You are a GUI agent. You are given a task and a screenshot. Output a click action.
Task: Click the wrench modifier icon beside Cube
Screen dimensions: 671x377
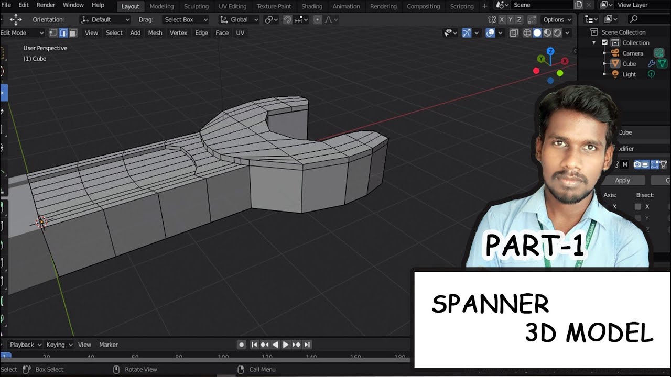652,63
